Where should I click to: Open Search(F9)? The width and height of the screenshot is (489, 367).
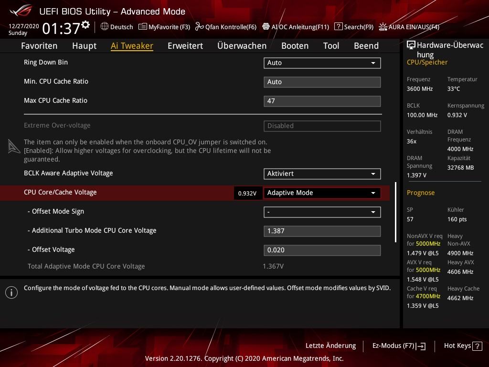tap(354, 27)
